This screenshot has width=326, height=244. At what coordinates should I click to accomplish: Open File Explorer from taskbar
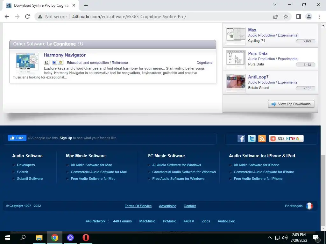coord(39,238)
